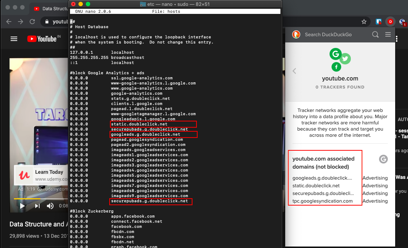Click the green Twitter bird tracker icon

(345, 59)
